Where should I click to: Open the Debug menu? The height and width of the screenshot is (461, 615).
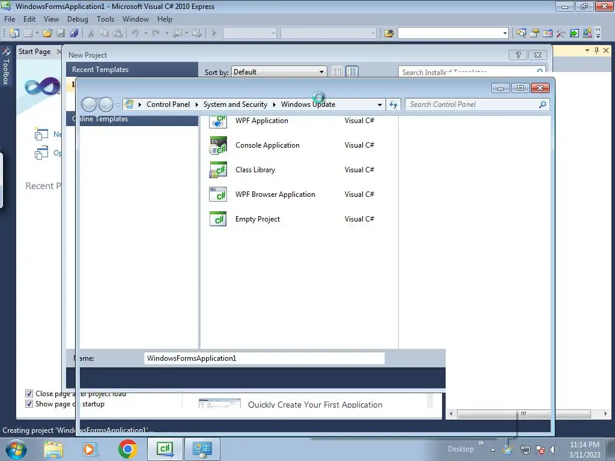tap(77, 19)
